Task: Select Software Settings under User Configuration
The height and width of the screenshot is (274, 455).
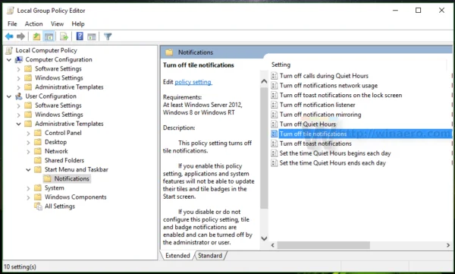Action: click(x=58, y=106)
